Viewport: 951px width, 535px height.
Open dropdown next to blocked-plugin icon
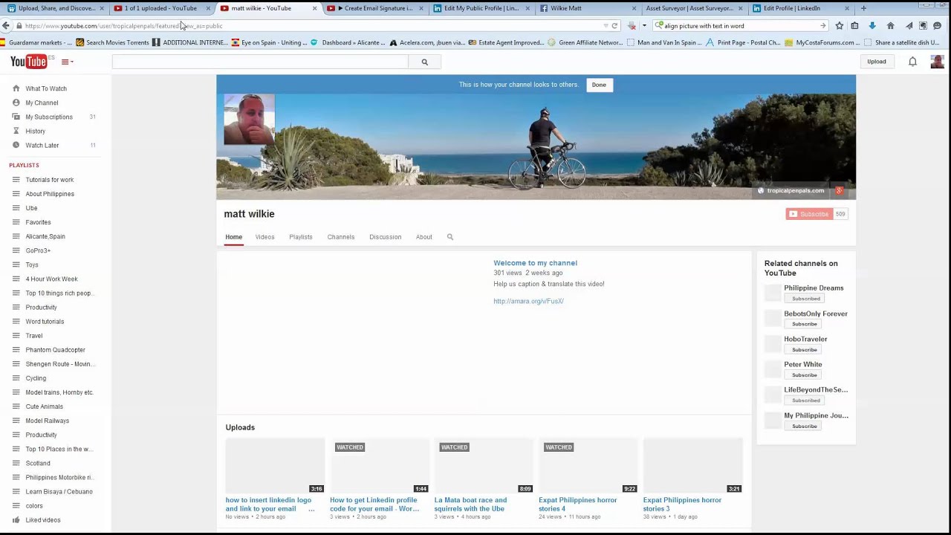pos(643,26)
